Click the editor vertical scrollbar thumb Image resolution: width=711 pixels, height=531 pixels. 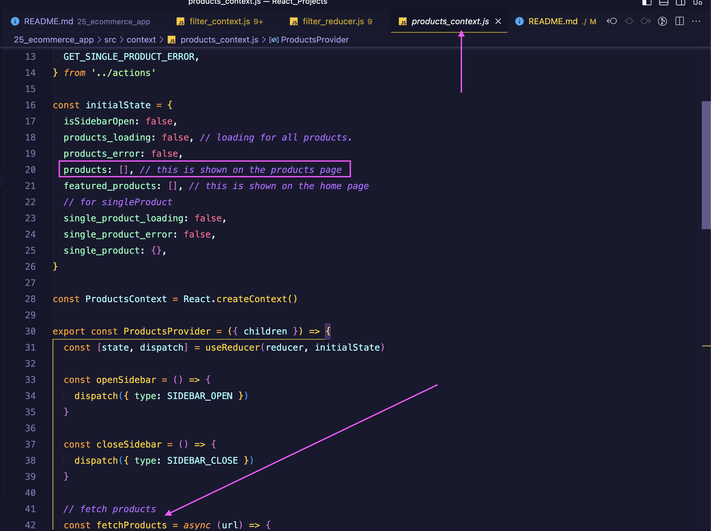tap(706, 165)
